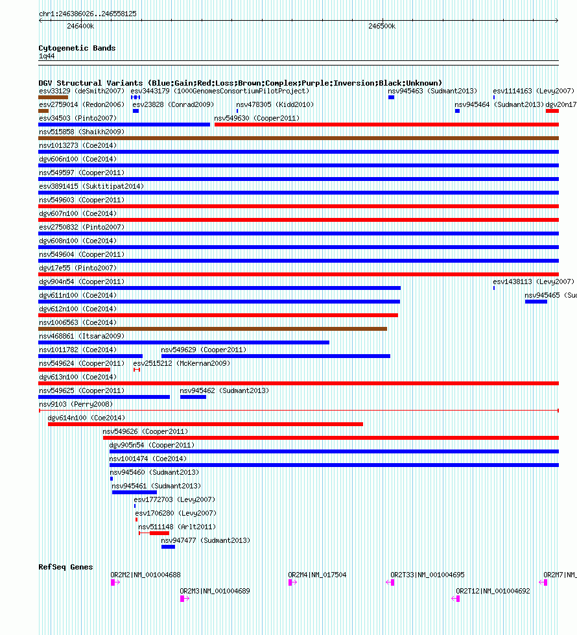Select the esv1438113 tiny blue variant
Image resolution: width=577 pixels, height=635 pixels.
coord(494,288)
